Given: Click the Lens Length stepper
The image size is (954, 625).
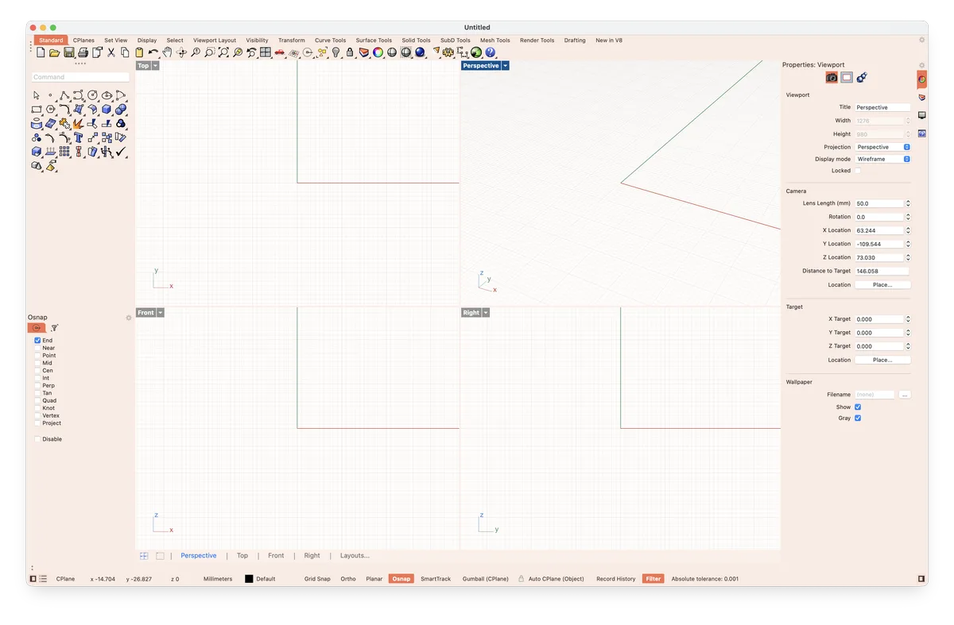Looking at the screenshot, I should 908,203.
